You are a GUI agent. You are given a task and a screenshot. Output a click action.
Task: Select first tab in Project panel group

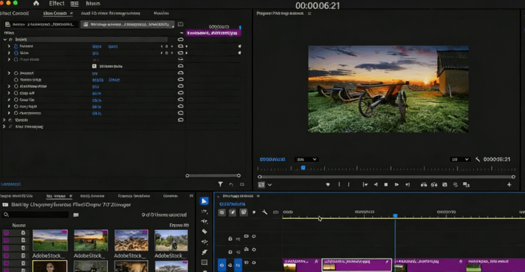16,196
